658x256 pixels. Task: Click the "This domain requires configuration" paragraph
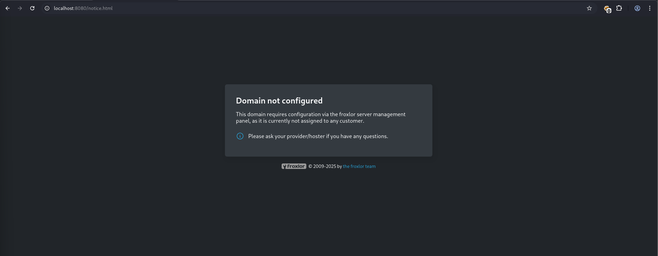(x=320, y=118)
